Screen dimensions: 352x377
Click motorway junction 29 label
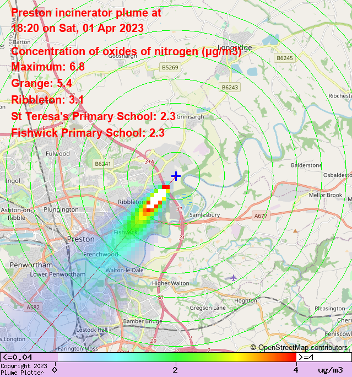tap(153, 341)
